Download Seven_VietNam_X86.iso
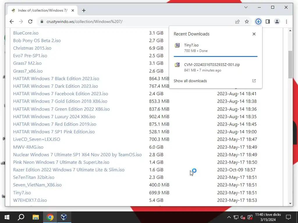 tap(37, 185)
